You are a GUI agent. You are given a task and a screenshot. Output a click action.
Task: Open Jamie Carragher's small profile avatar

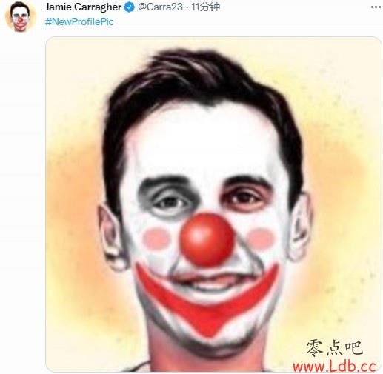21,16
